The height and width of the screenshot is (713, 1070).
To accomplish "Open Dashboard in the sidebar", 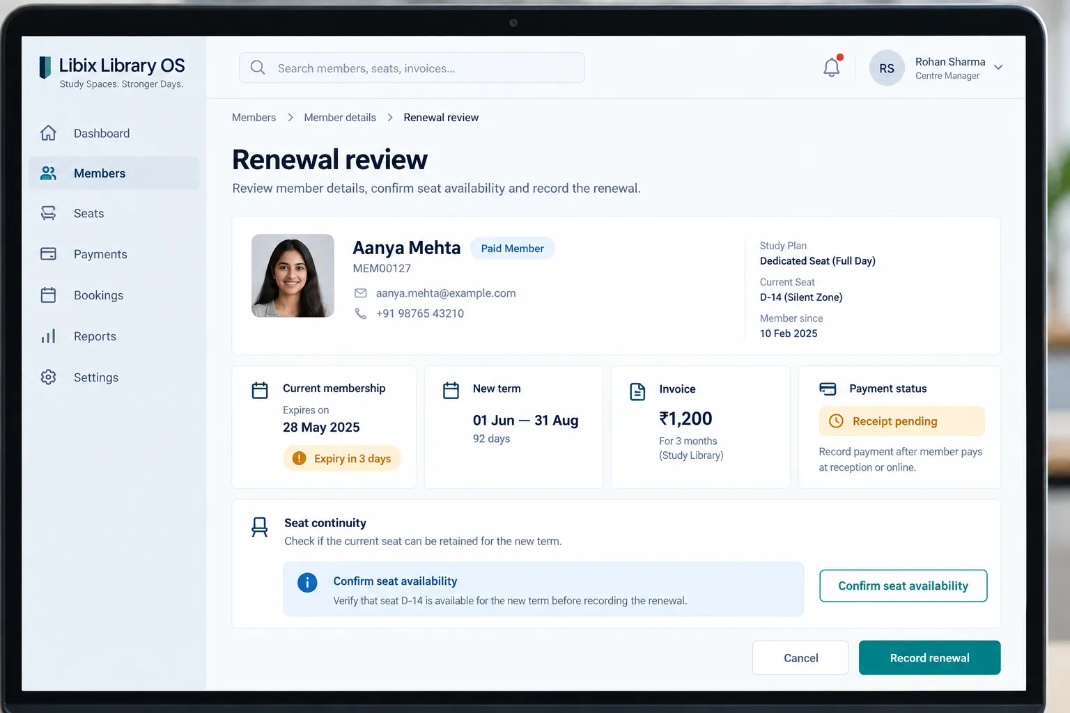I will (x=114, y=133).
